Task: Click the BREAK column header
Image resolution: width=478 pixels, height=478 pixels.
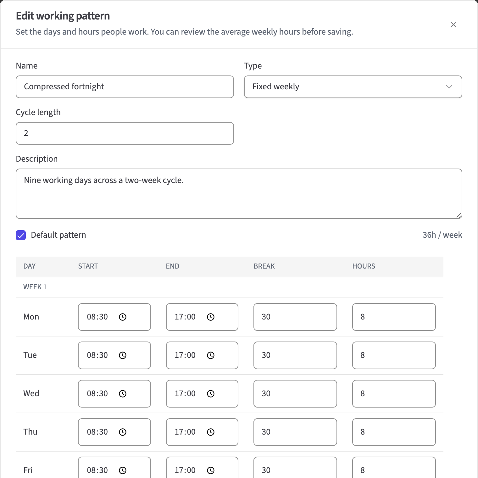Action: (264, 266)
